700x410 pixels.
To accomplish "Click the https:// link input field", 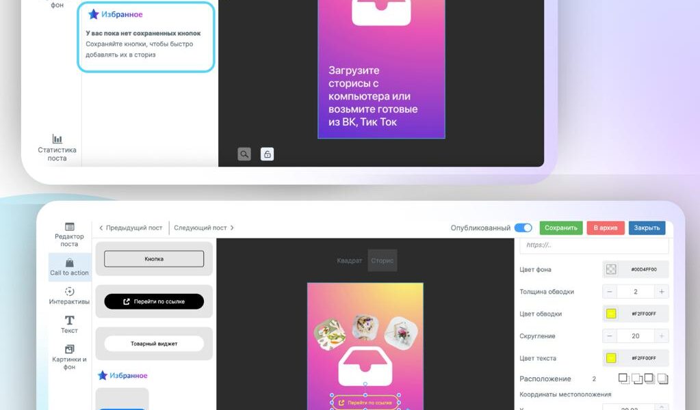I will [x=594, y=245].
